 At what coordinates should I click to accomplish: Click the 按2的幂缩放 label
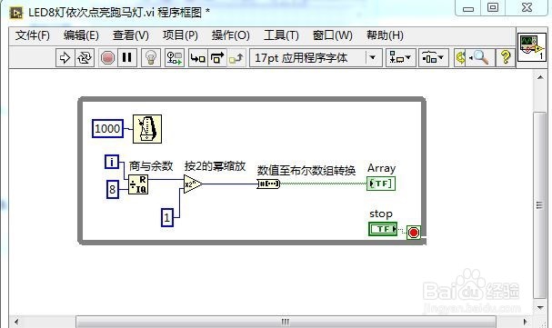[x=215, y=166]
